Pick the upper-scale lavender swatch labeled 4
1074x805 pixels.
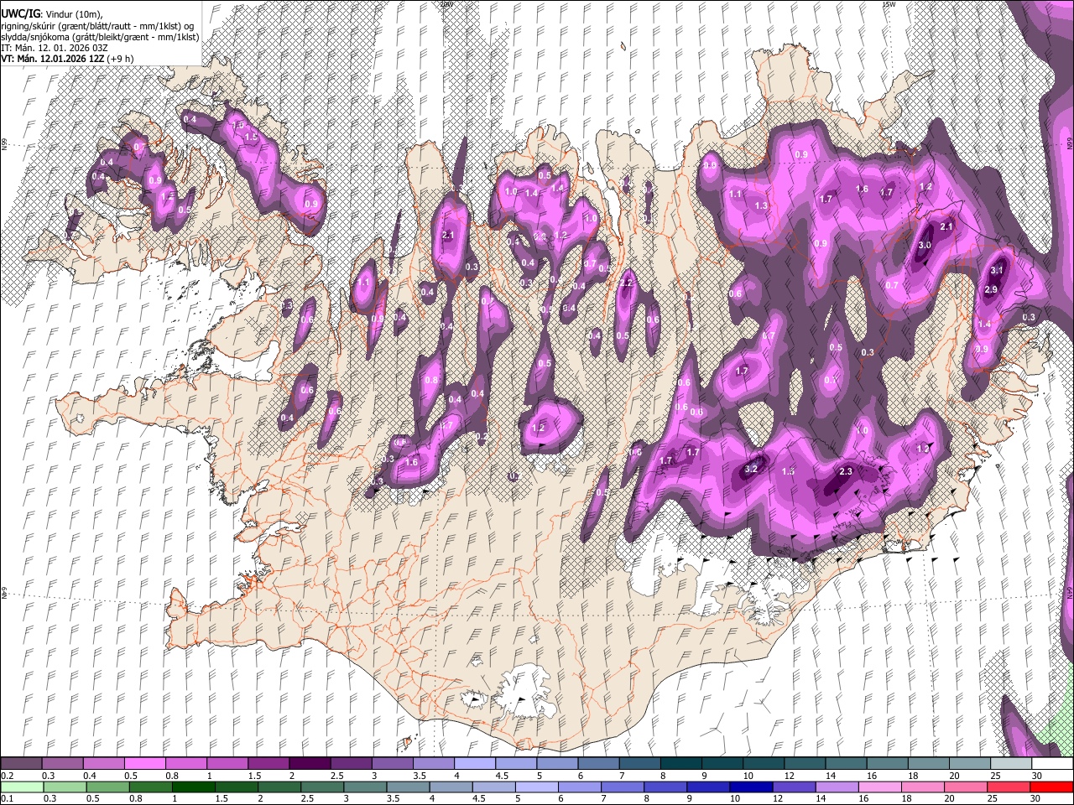(475, 764)
